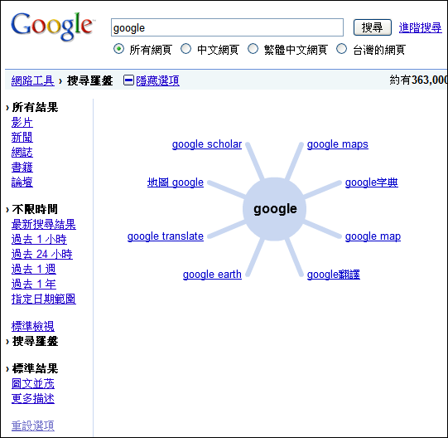This screenshot has height=438, width=448.
Task: Reset options with 重設選項 link
Action: pos(33,426)
